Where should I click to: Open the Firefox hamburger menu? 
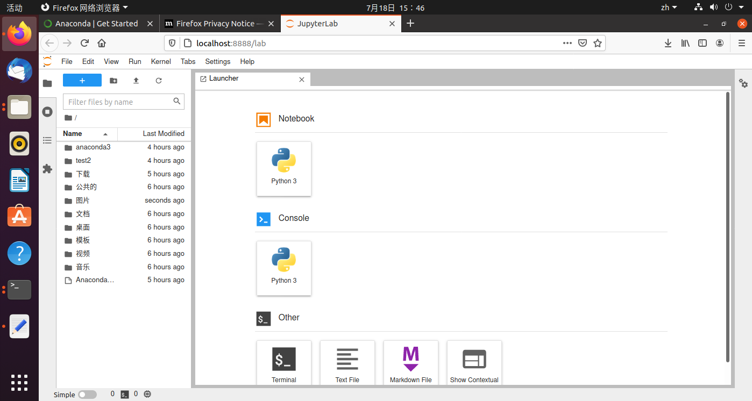point(741,43)
